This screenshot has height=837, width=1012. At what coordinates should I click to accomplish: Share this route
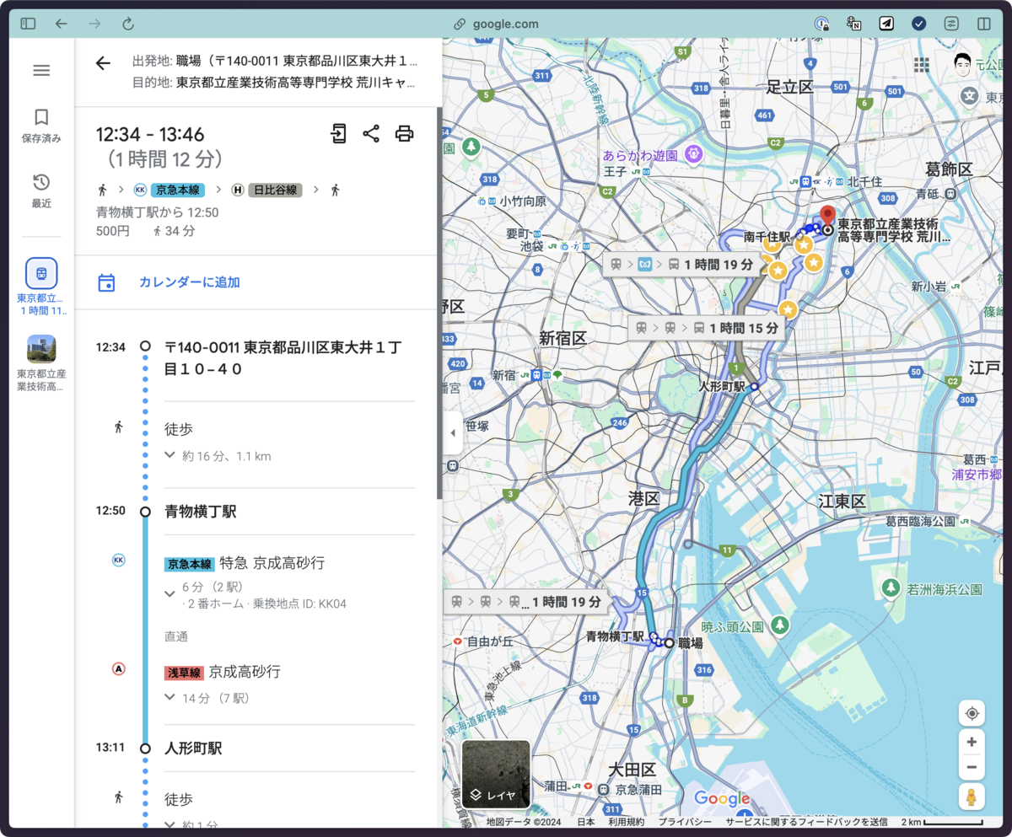pos(371,133)
